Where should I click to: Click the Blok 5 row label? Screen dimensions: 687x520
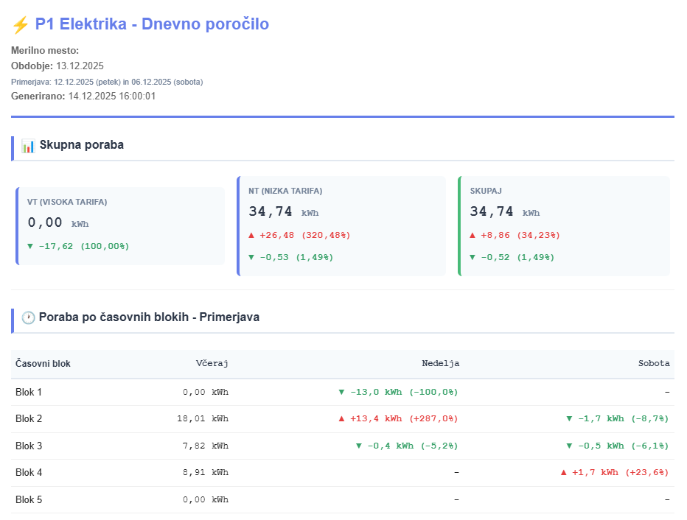point(29,499)
